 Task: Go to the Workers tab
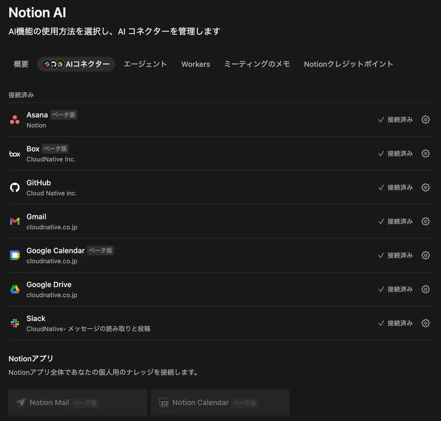tap(196, 64)
